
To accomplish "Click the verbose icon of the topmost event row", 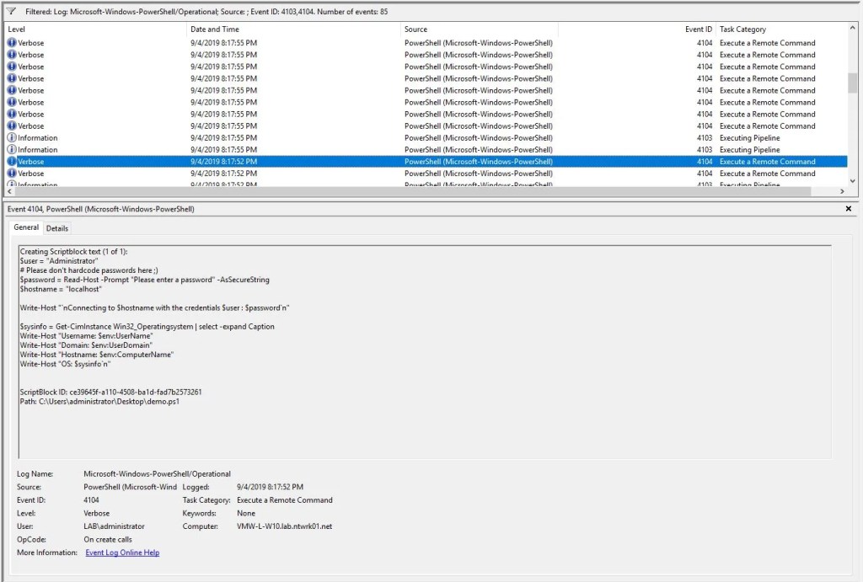I will pos(12,42).
